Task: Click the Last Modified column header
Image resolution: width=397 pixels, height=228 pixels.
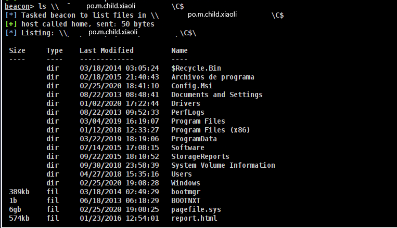Action: pos(106,50)
